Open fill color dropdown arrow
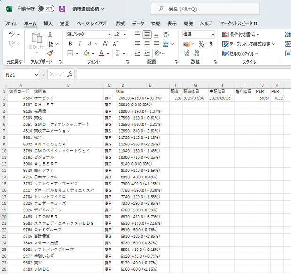This screenshot has width=291, height=274. point(93,54)
